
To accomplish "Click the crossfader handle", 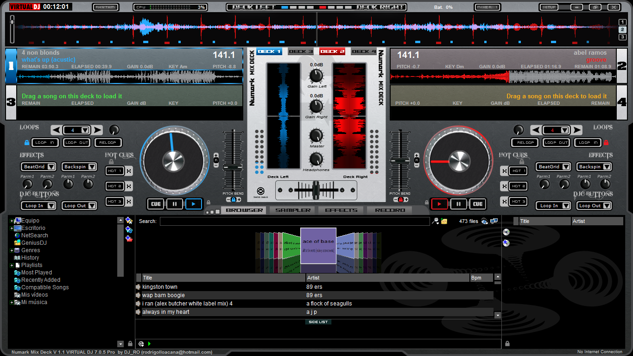I will (315, 191).
